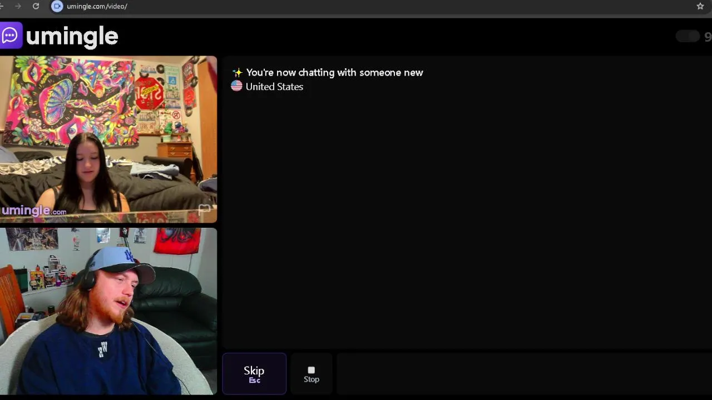Screen dimensions: 712x400
Task: Click the umingle chat bubble logo icon
Action: click(x=10, y=36)
